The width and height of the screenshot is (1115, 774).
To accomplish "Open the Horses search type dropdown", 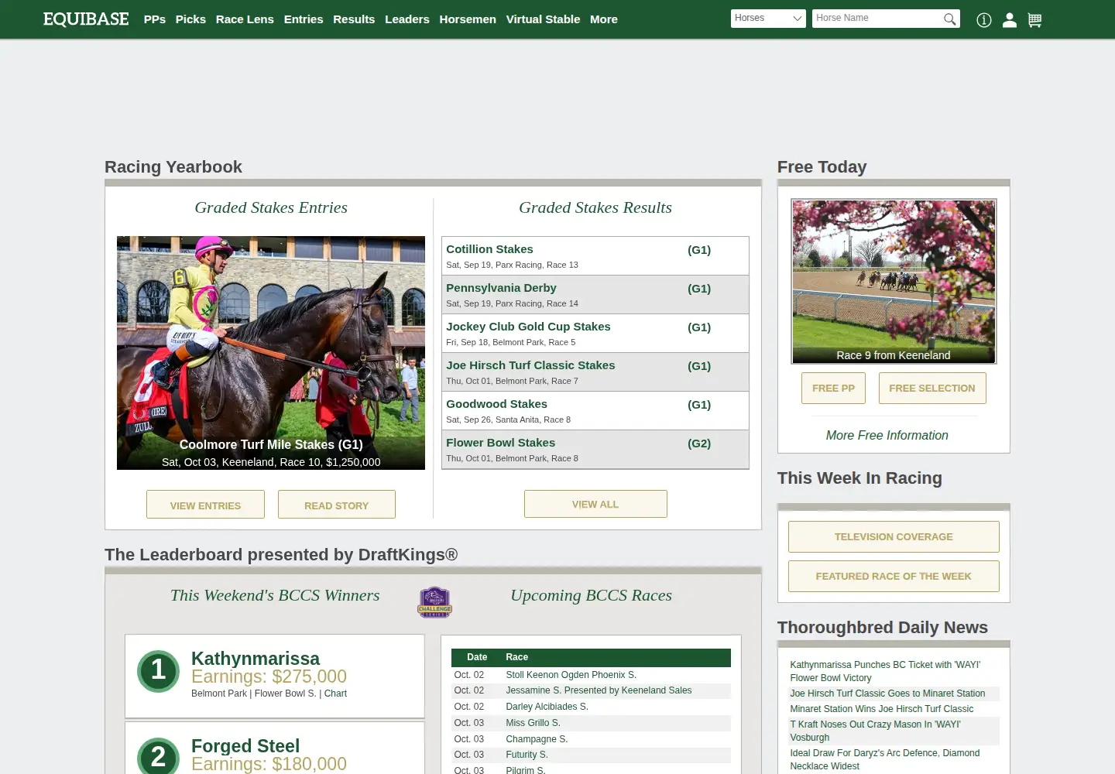I will pos(769,19).
